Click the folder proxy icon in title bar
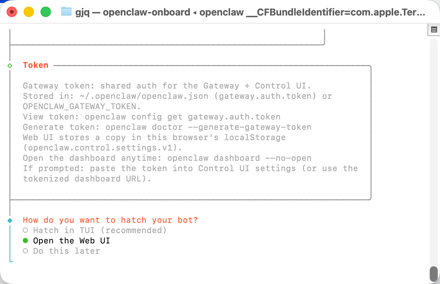The image size is (440, 284). [66, 12]
